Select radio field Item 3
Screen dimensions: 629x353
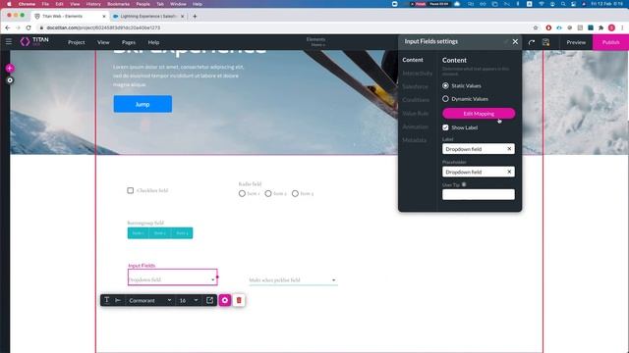point(295,194)
